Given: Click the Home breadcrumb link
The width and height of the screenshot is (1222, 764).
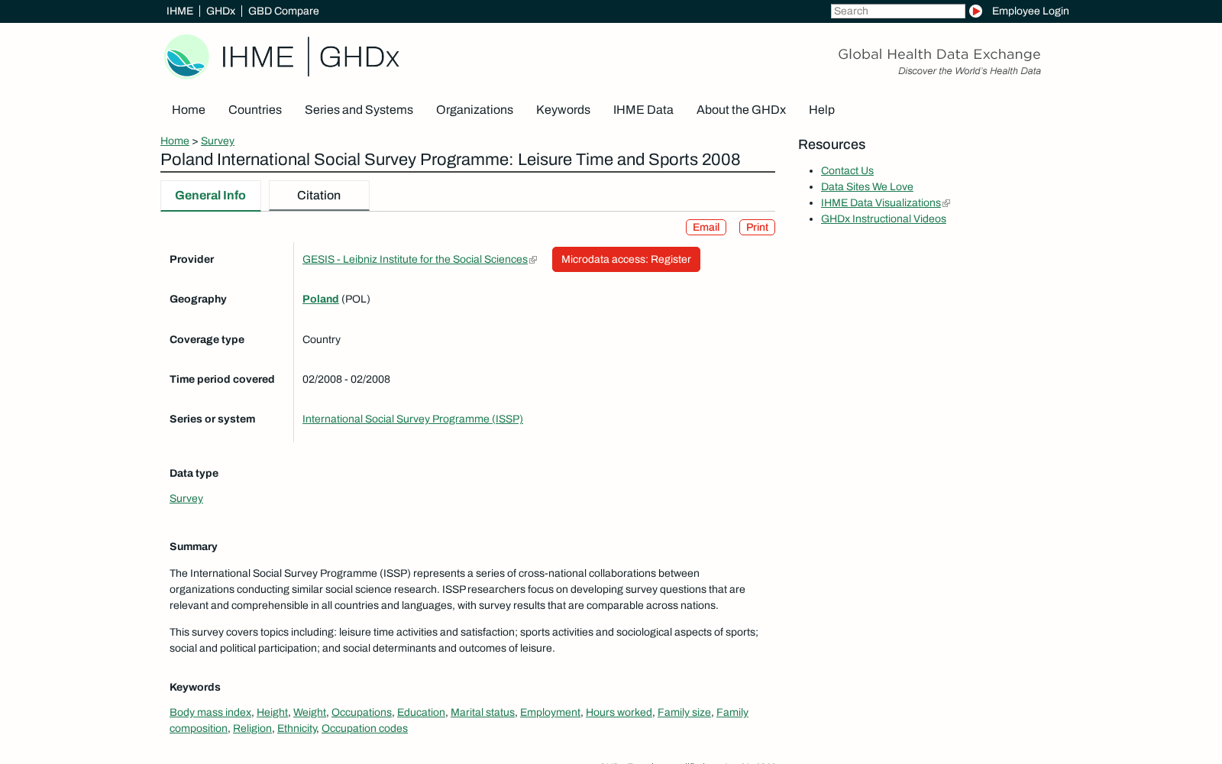Looking at the screenshot, I should click(x=175, y=141).
